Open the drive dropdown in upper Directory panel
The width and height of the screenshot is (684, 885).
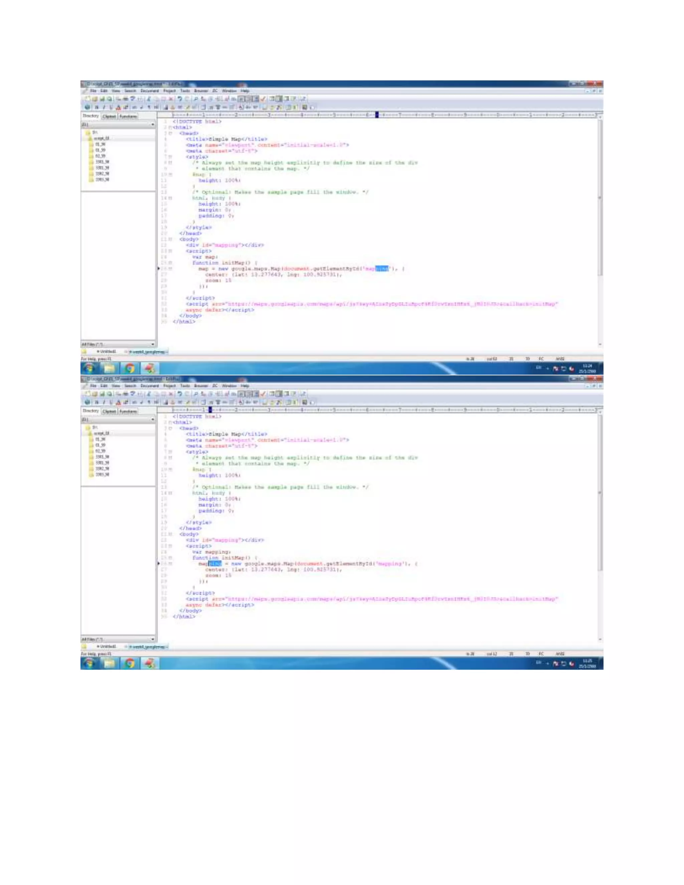[152, 125]
